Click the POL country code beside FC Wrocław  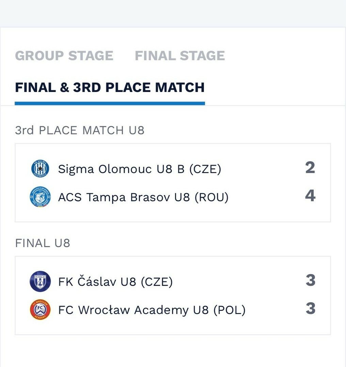229,310
